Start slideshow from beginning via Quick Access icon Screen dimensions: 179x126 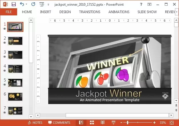point(42,4)
